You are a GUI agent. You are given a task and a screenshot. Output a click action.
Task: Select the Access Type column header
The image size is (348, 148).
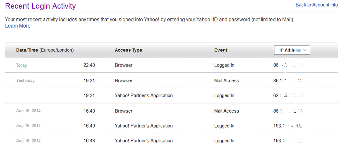tap(129, 50)
